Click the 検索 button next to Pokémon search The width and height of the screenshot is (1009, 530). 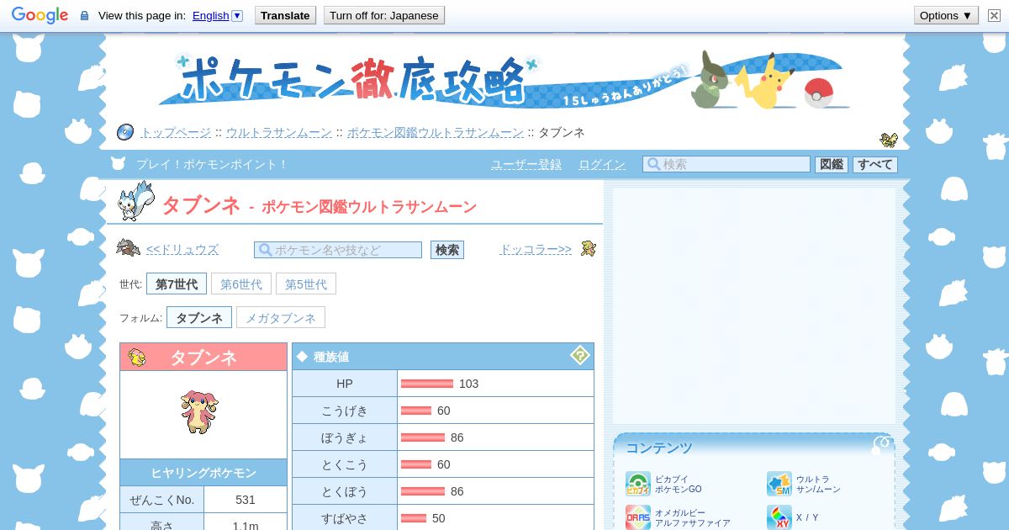tap(447, 250)
